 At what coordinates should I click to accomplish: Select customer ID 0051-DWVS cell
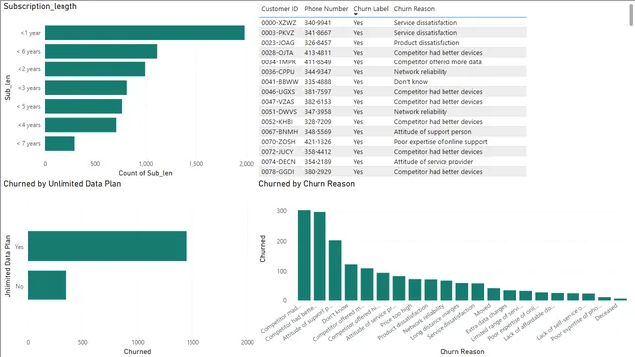click(x=279, y=112)
